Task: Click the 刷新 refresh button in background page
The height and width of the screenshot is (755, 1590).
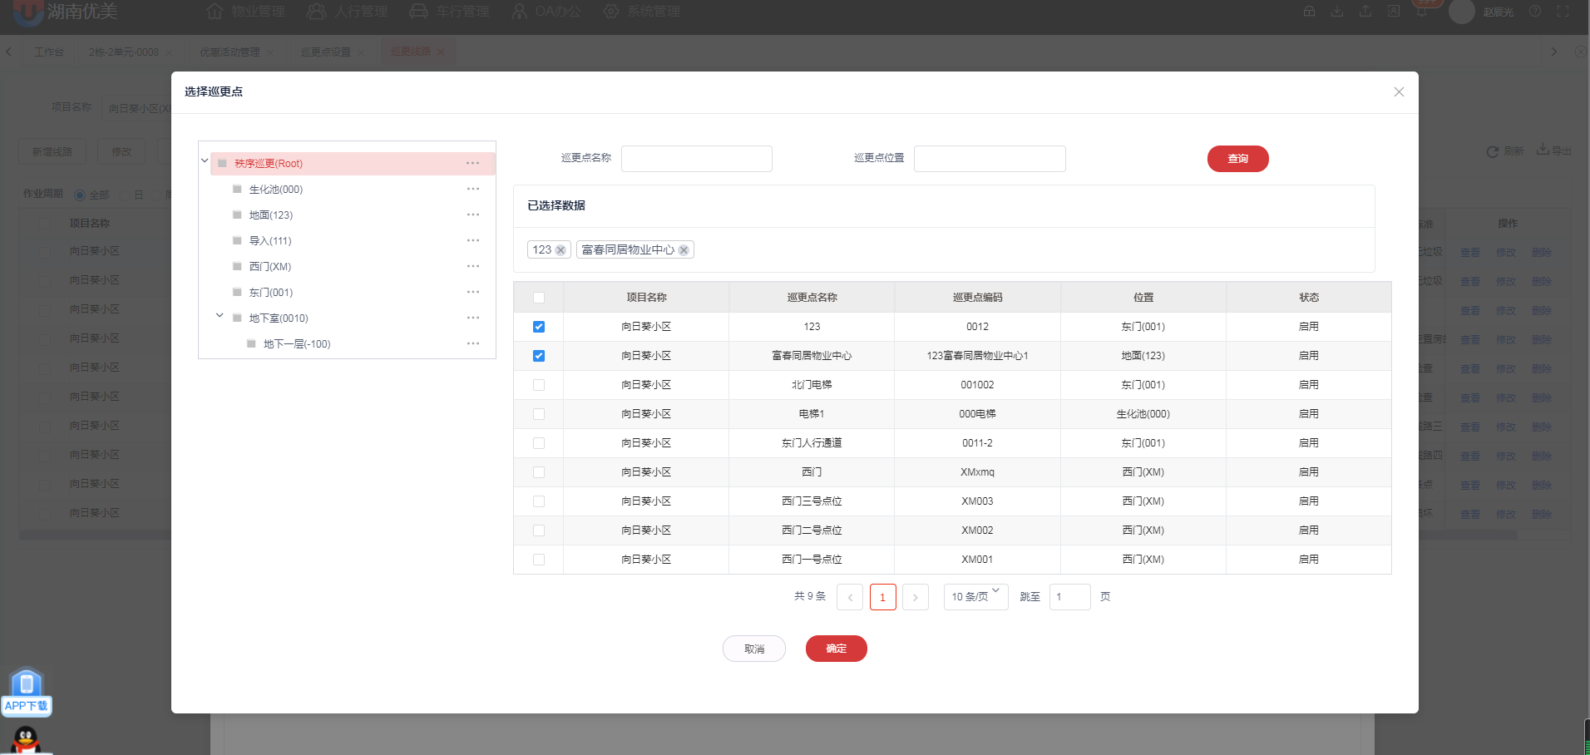Action: [x=1505, y=151]
